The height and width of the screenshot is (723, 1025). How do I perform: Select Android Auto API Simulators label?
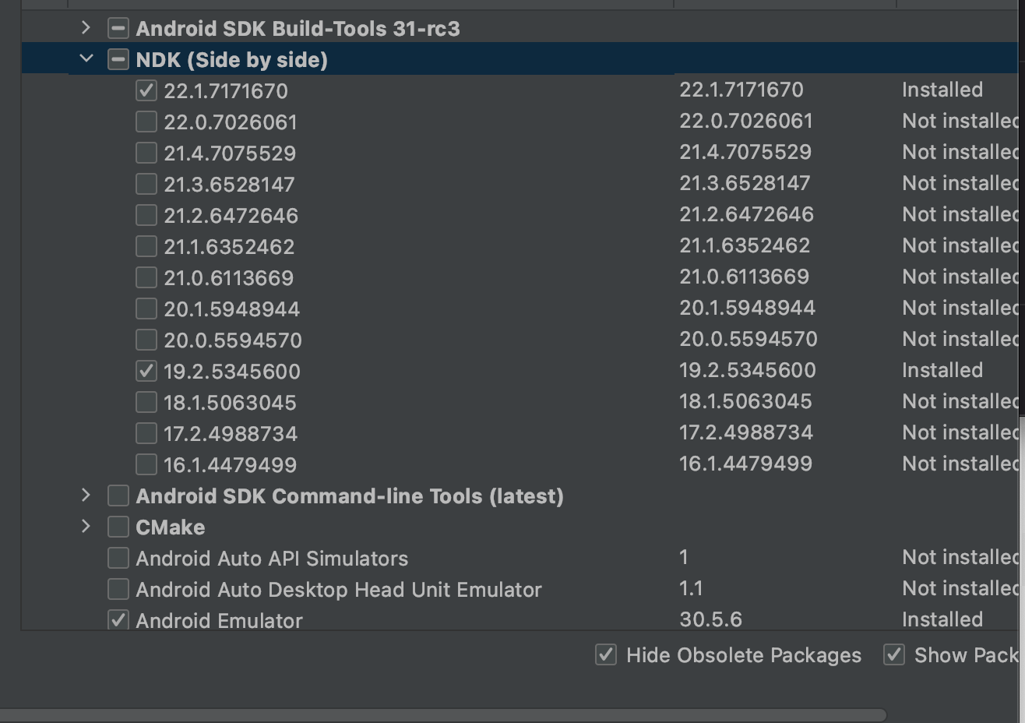click(x=272, y=559)
